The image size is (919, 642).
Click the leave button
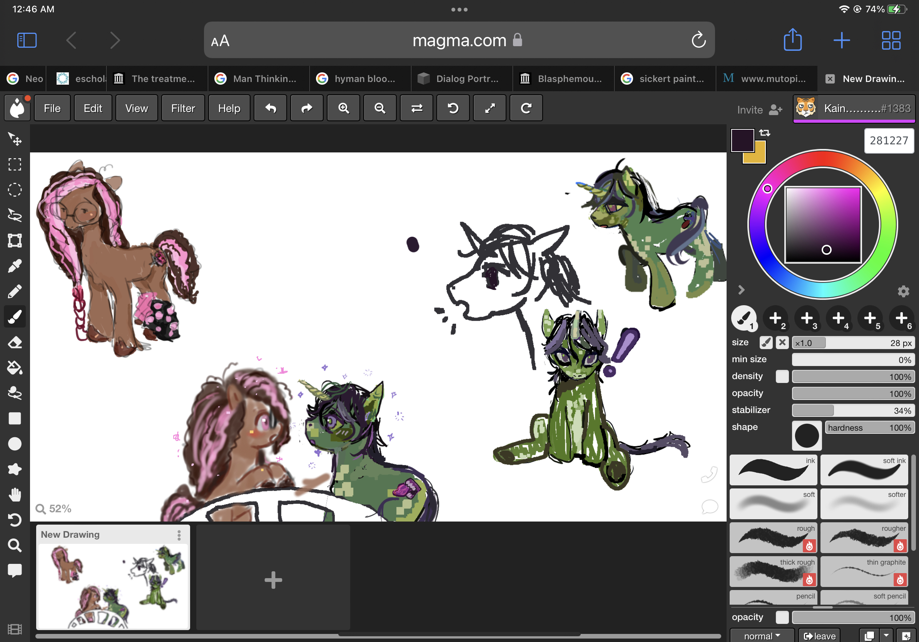[x=819, y=635]
